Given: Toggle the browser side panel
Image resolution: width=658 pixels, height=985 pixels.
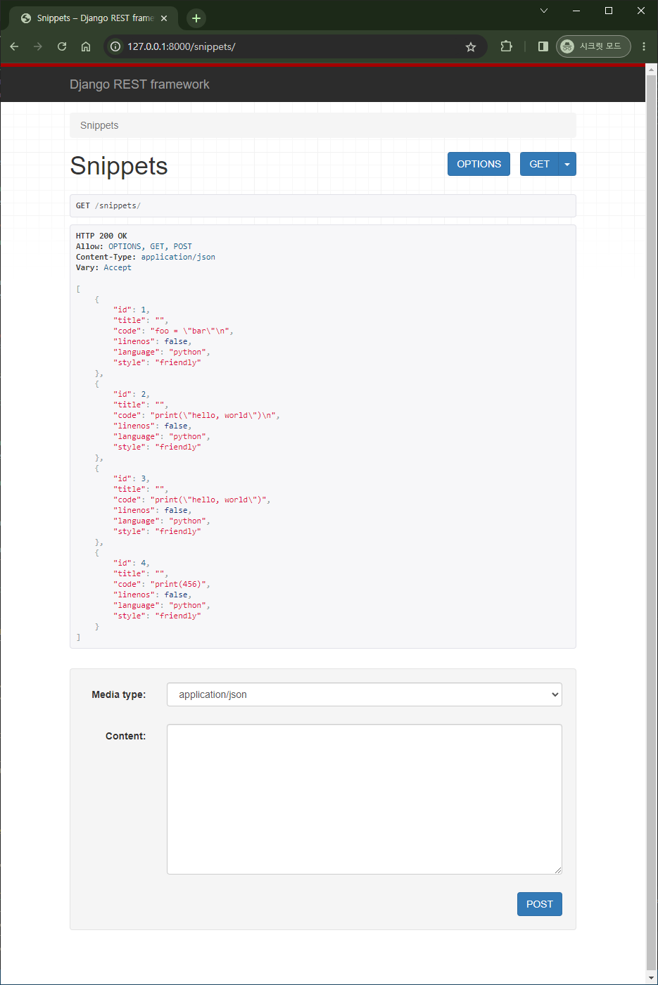Looking at the screenshot, I should [x=543, y=46].
